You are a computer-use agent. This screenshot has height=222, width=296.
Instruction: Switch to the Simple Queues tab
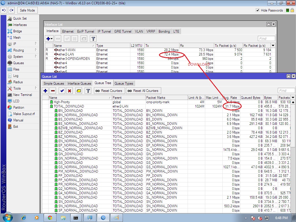pyautogui.click(x=54, y=83)
